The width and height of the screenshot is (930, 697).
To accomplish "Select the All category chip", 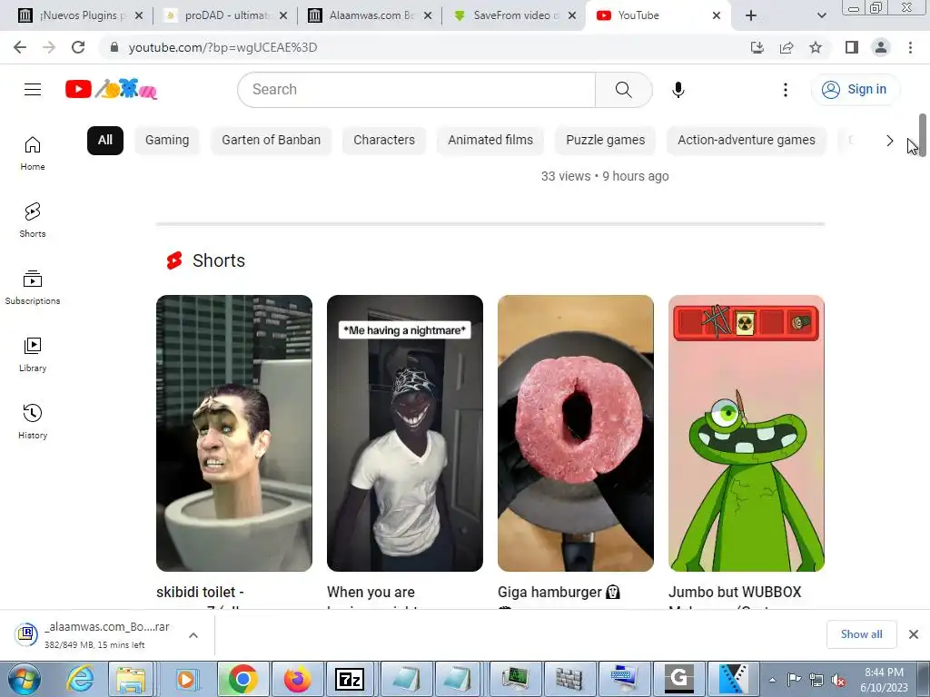I will [105, 141].
